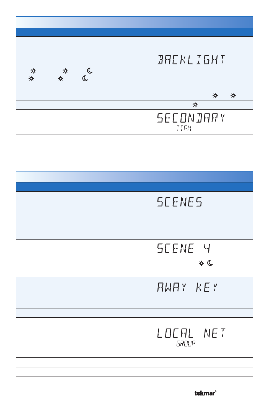Click the sun icon below SCENE 4
This screenshot has width=264, height=409.
201,263
